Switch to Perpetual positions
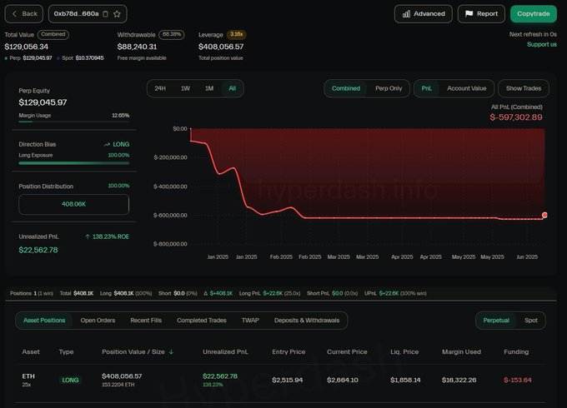The height and width of the screenshot is (408, 567). tap(496, 321)
